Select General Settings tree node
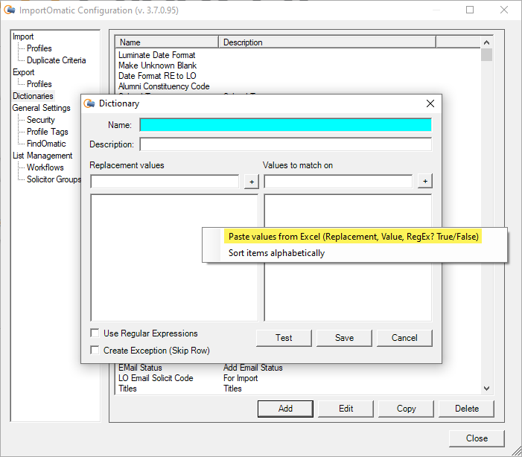This screenshot has width=522, height=457. pos(41,108)
